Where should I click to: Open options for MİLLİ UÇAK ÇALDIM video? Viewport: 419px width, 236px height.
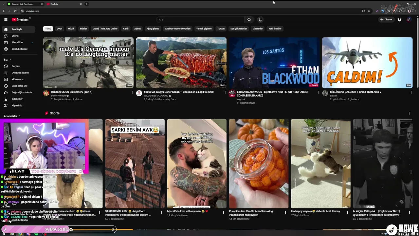tap(411, 92)
